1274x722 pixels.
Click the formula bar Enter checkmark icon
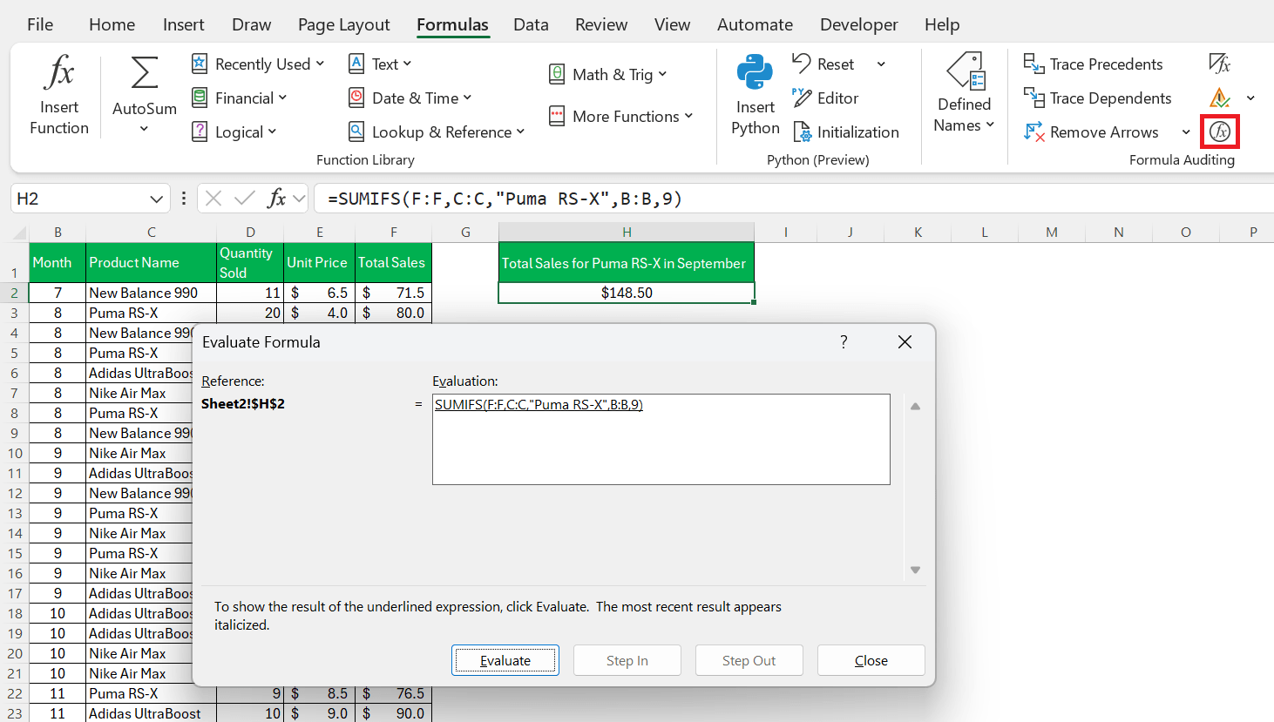point(245,199)
